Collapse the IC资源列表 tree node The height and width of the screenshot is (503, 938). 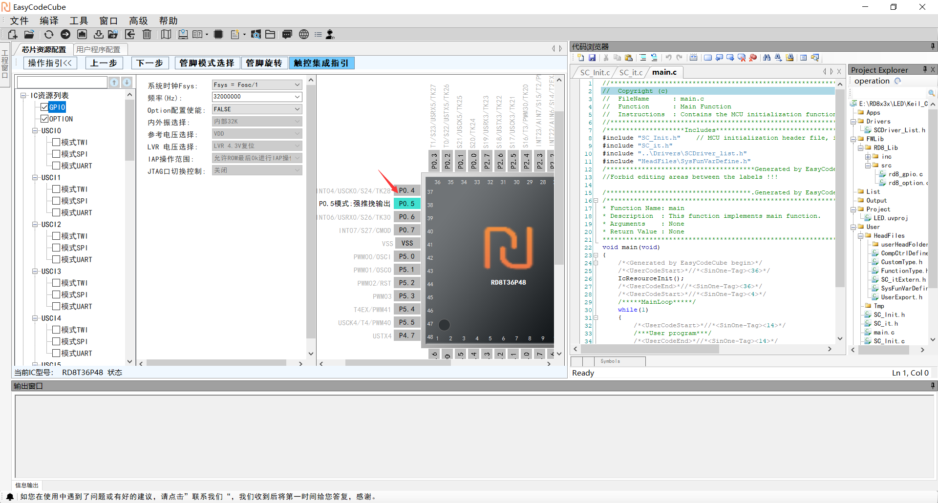click(x=23, y=95)
